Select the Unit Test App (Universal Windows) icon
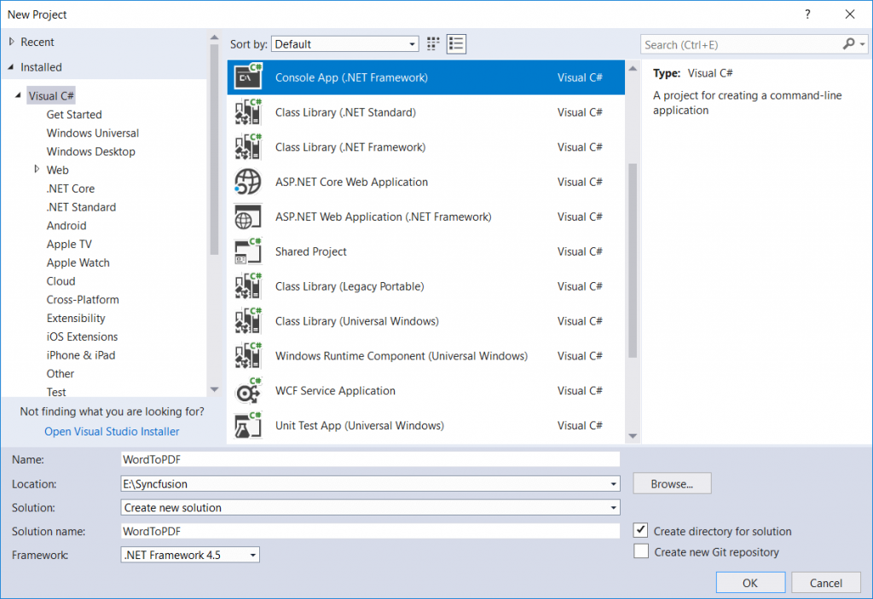 click(247, 425)
